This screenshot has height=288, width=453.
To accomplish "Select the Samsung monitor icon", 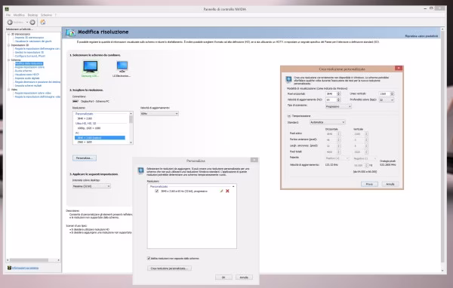I will [90, 66].
